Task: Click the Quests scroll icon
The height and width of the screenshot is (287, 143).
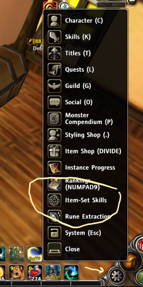Action: click(55, 70)
